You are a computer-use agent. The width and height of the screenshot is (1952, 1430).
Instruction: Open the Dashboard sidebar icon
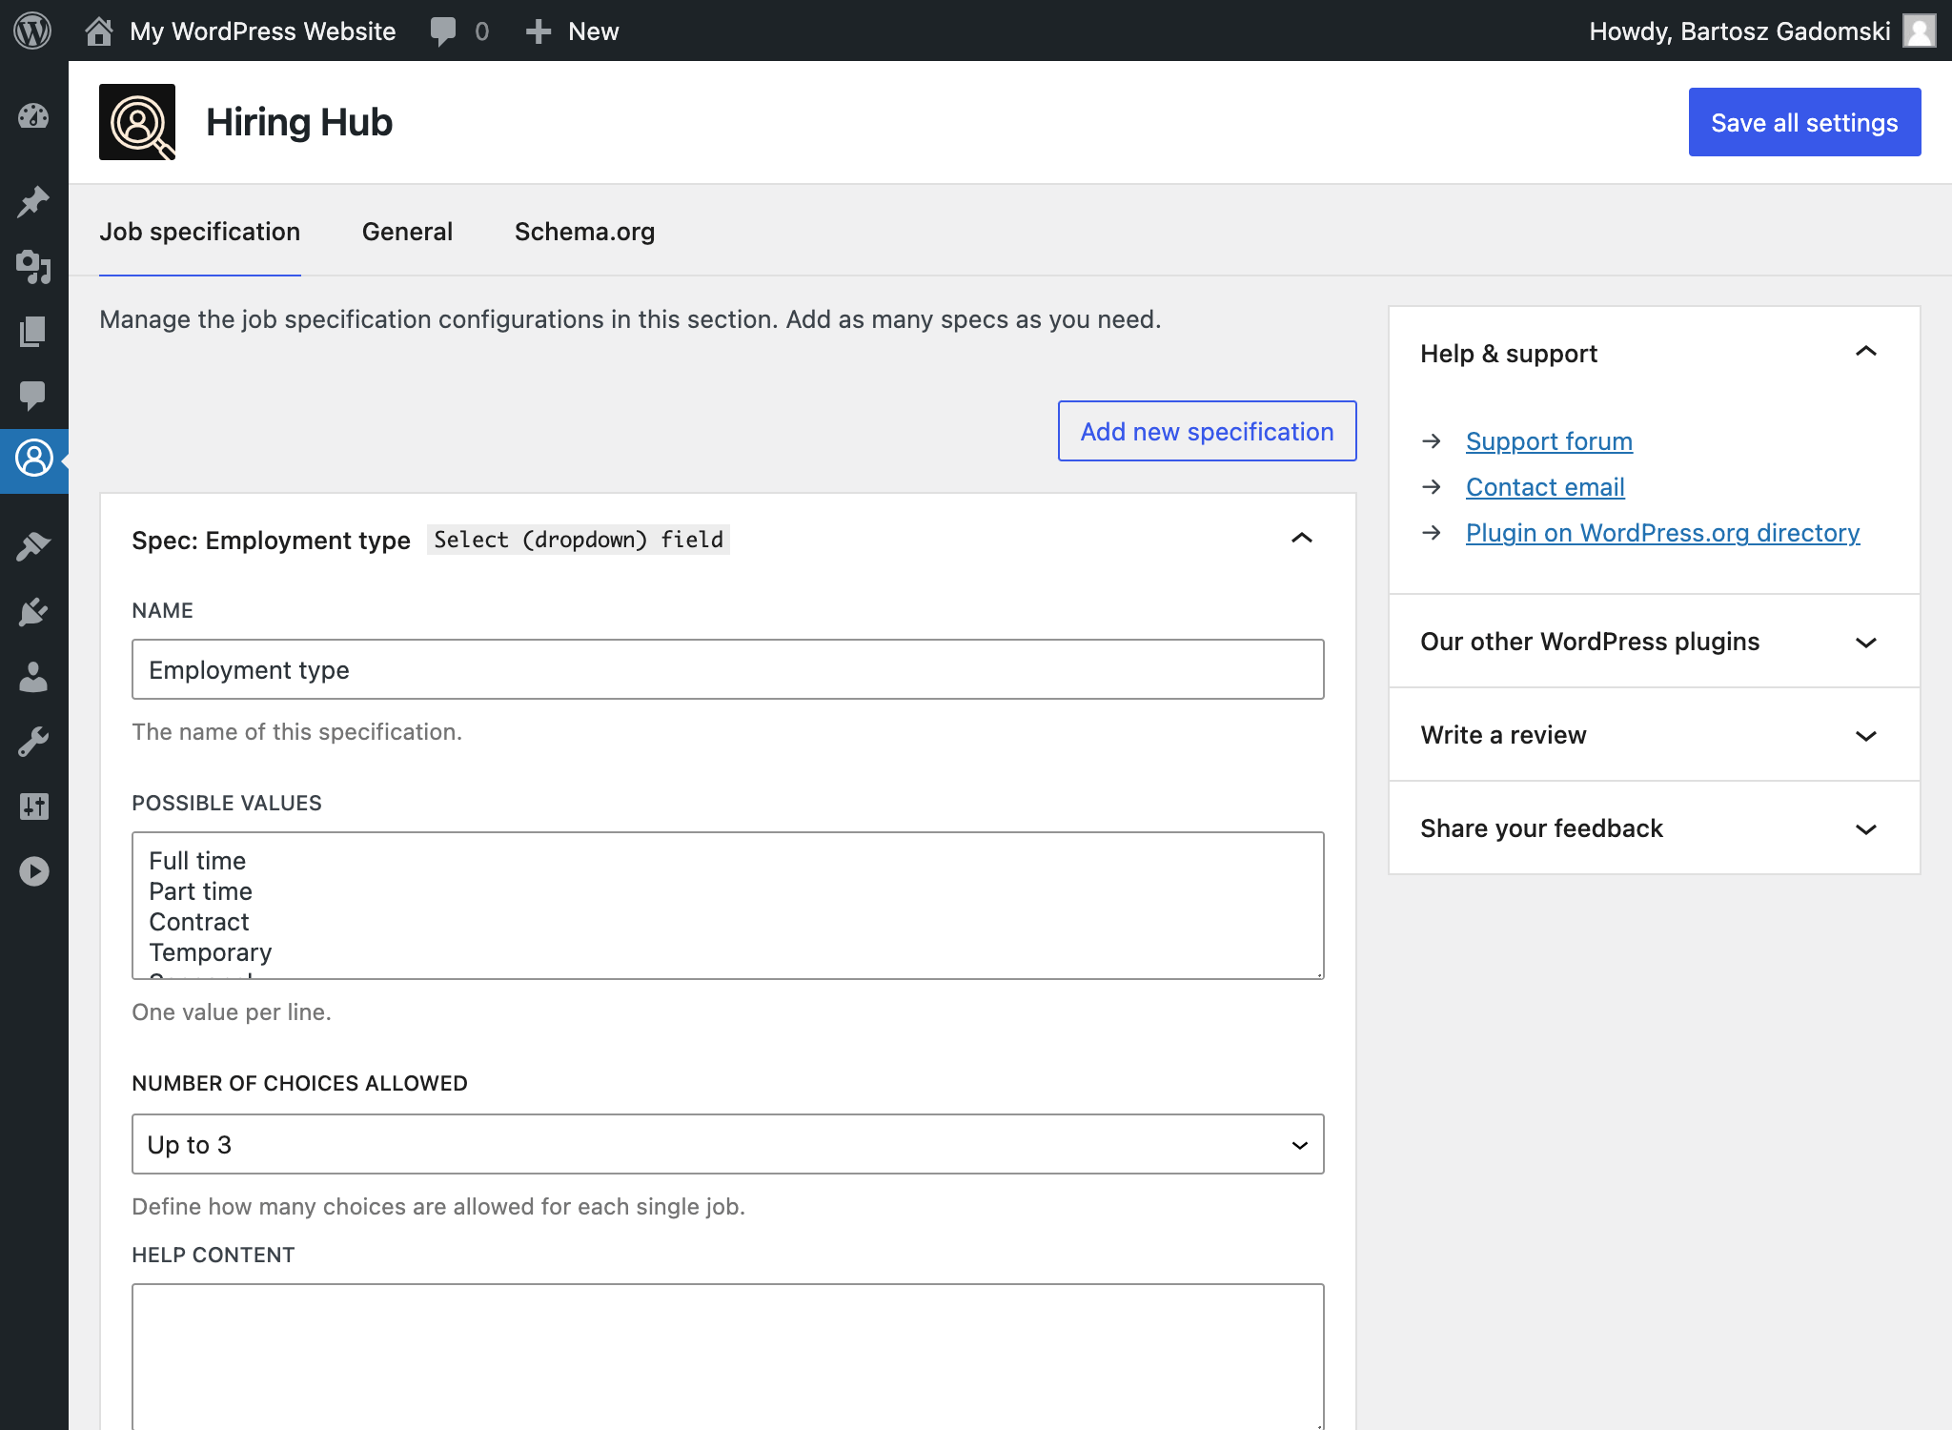(33, 116)
